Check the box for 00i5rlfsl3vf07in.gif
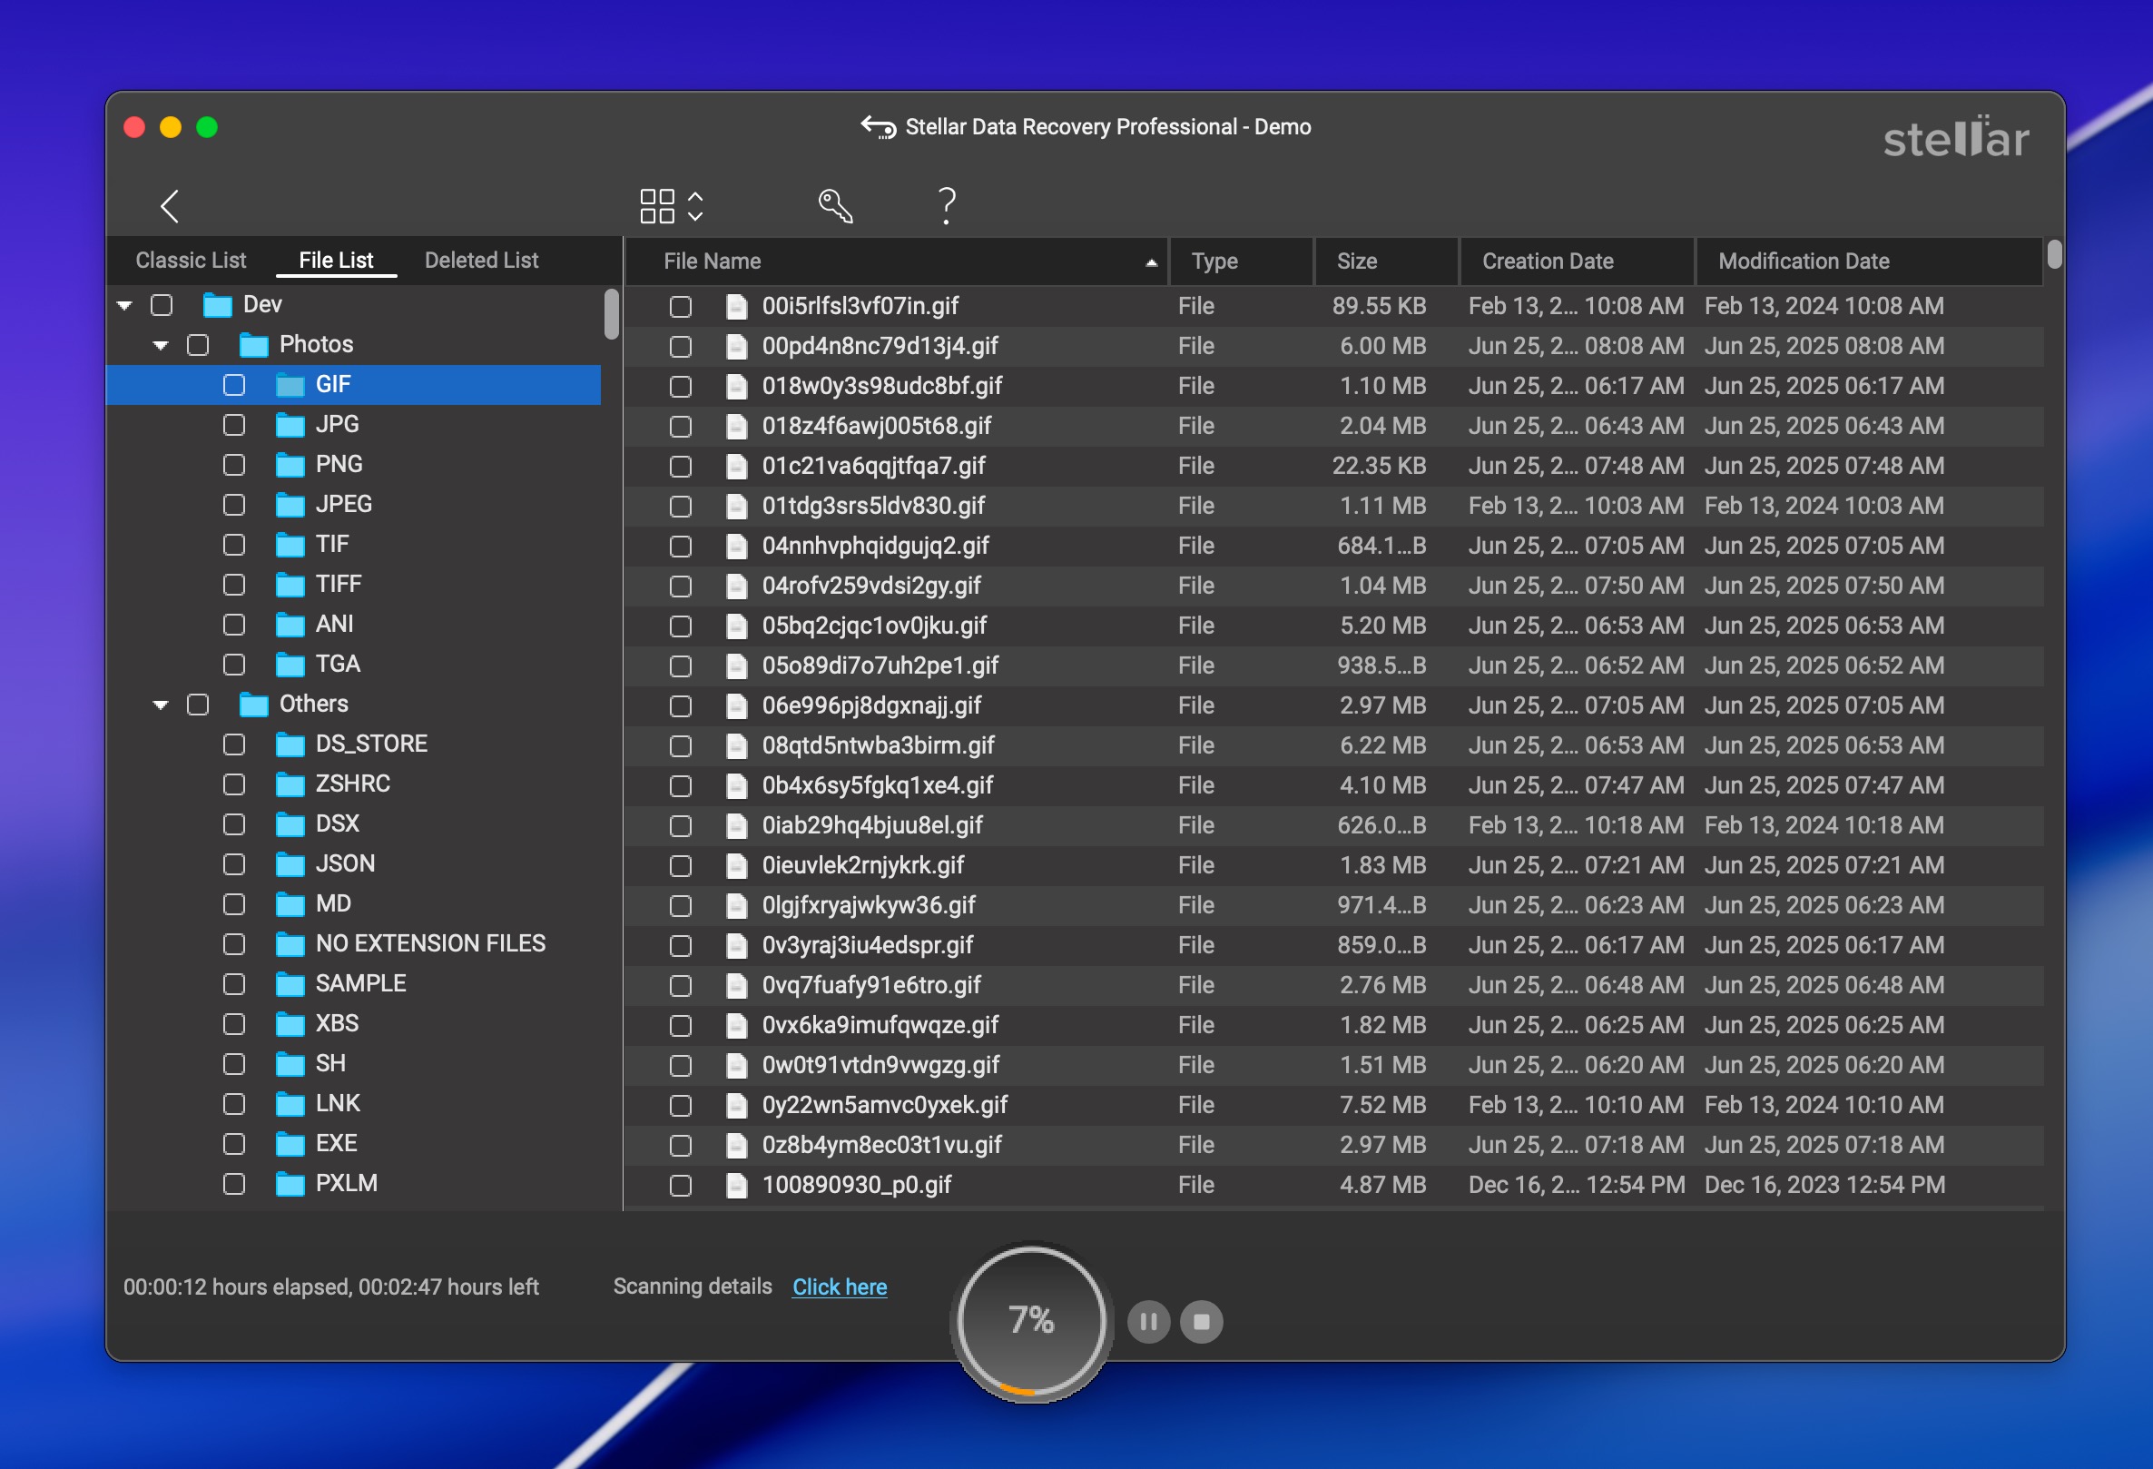This screenshot has width=2153, height=1469. pos(681,307)
